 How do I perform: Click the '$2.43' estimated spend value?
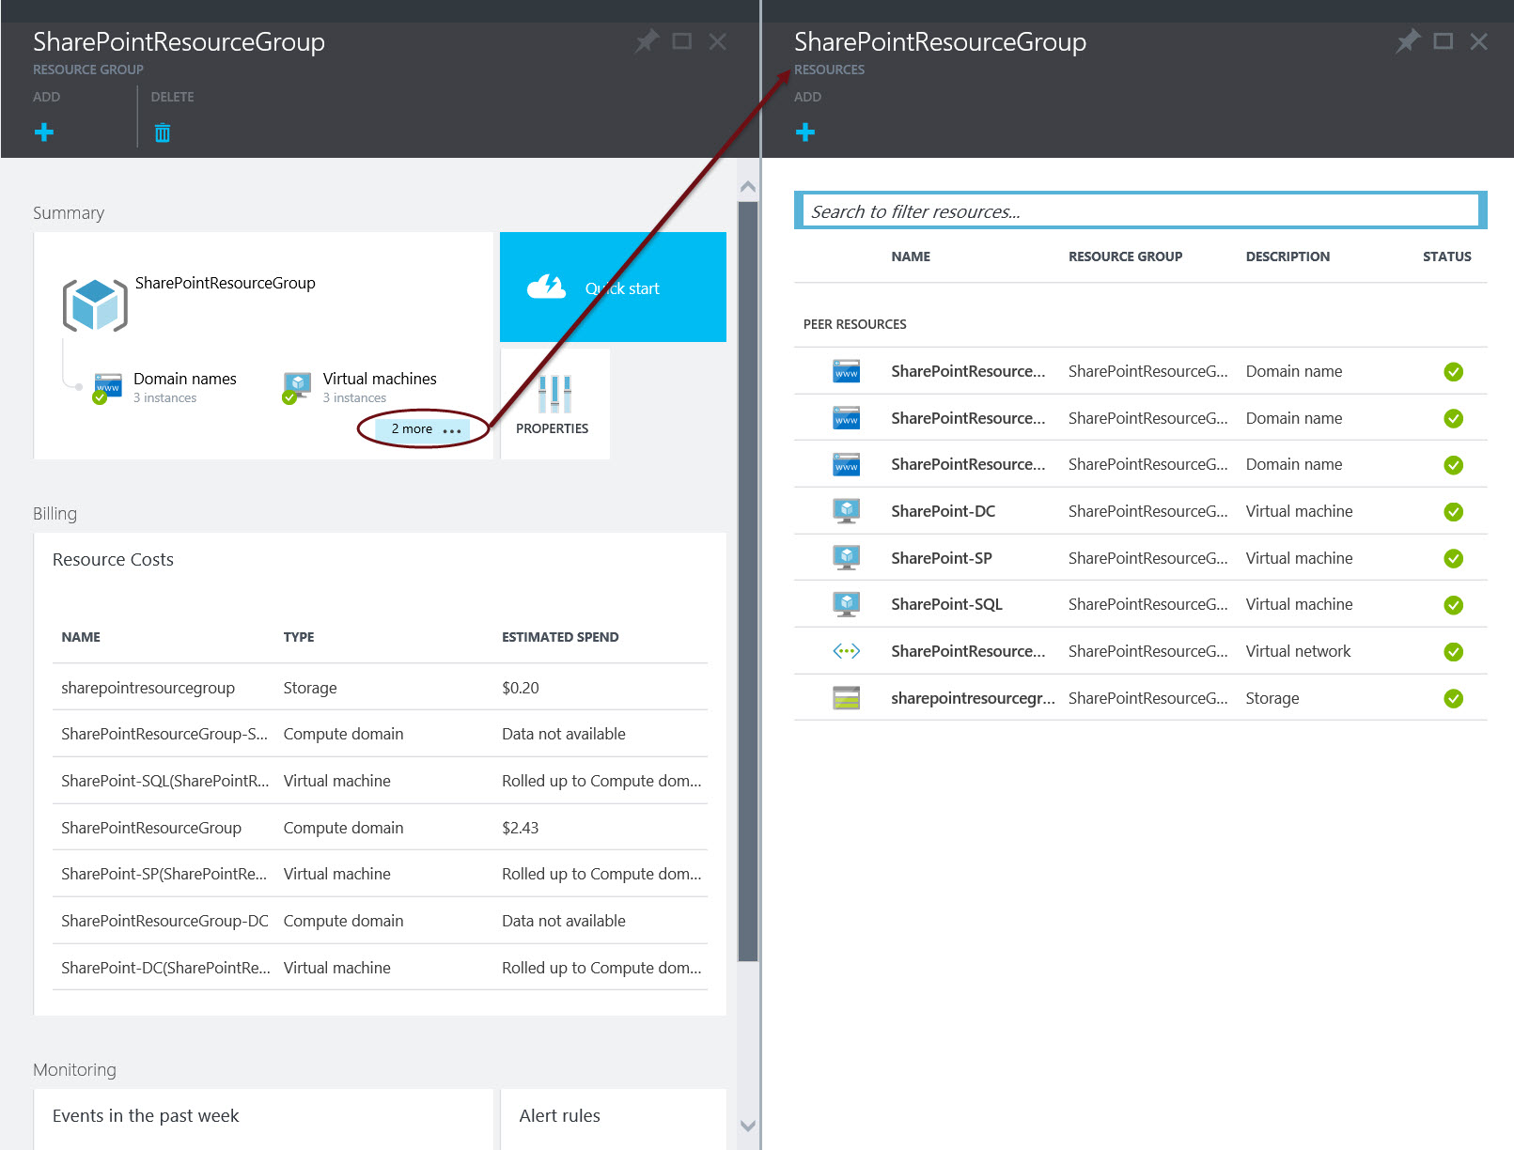521,828
